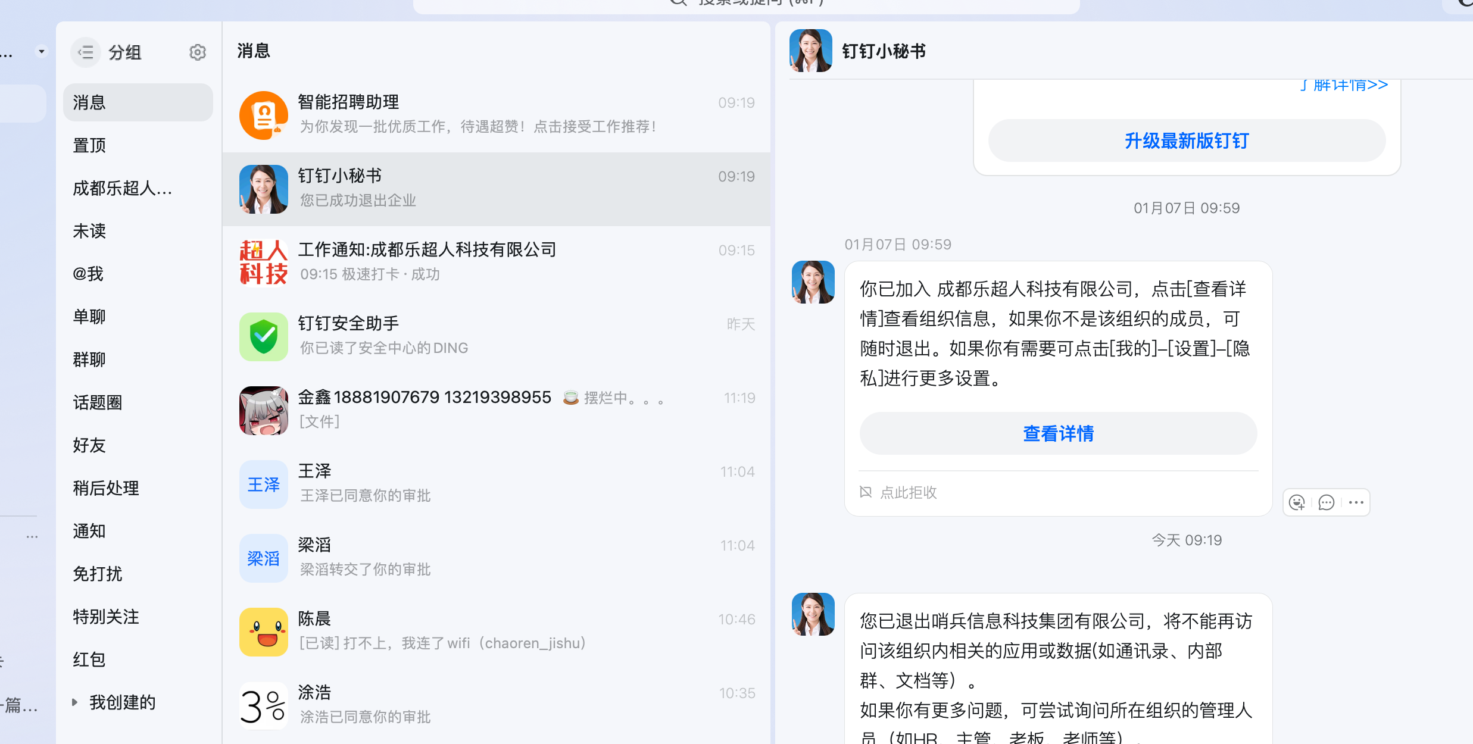Image resolution: width=1473 pixels, height=744 pixels.
Task: Click the 智能招聘助理 orange avatar icon
Action: tap(263, 115)
